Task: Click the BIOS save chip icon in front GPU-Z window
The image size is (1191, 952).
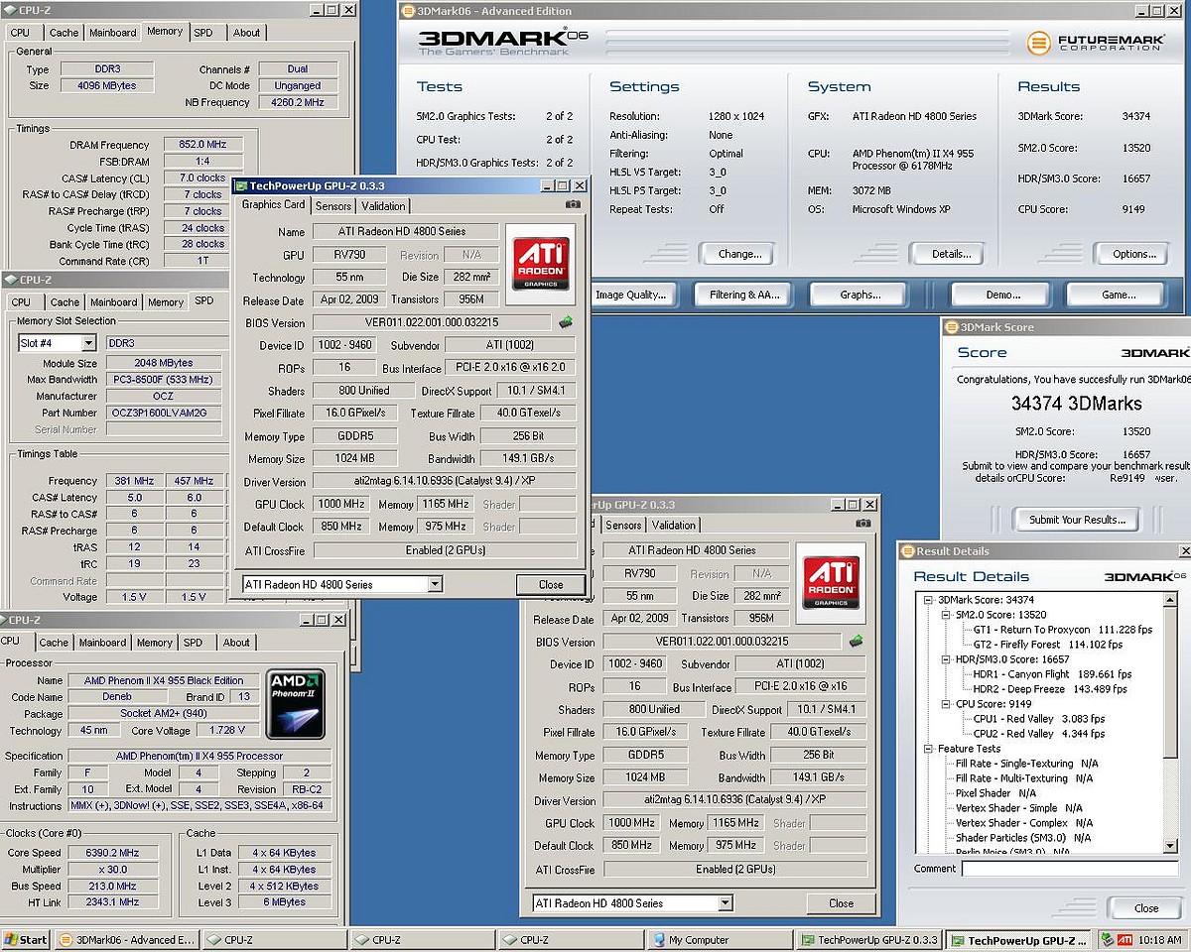Action: pos(566,321)
